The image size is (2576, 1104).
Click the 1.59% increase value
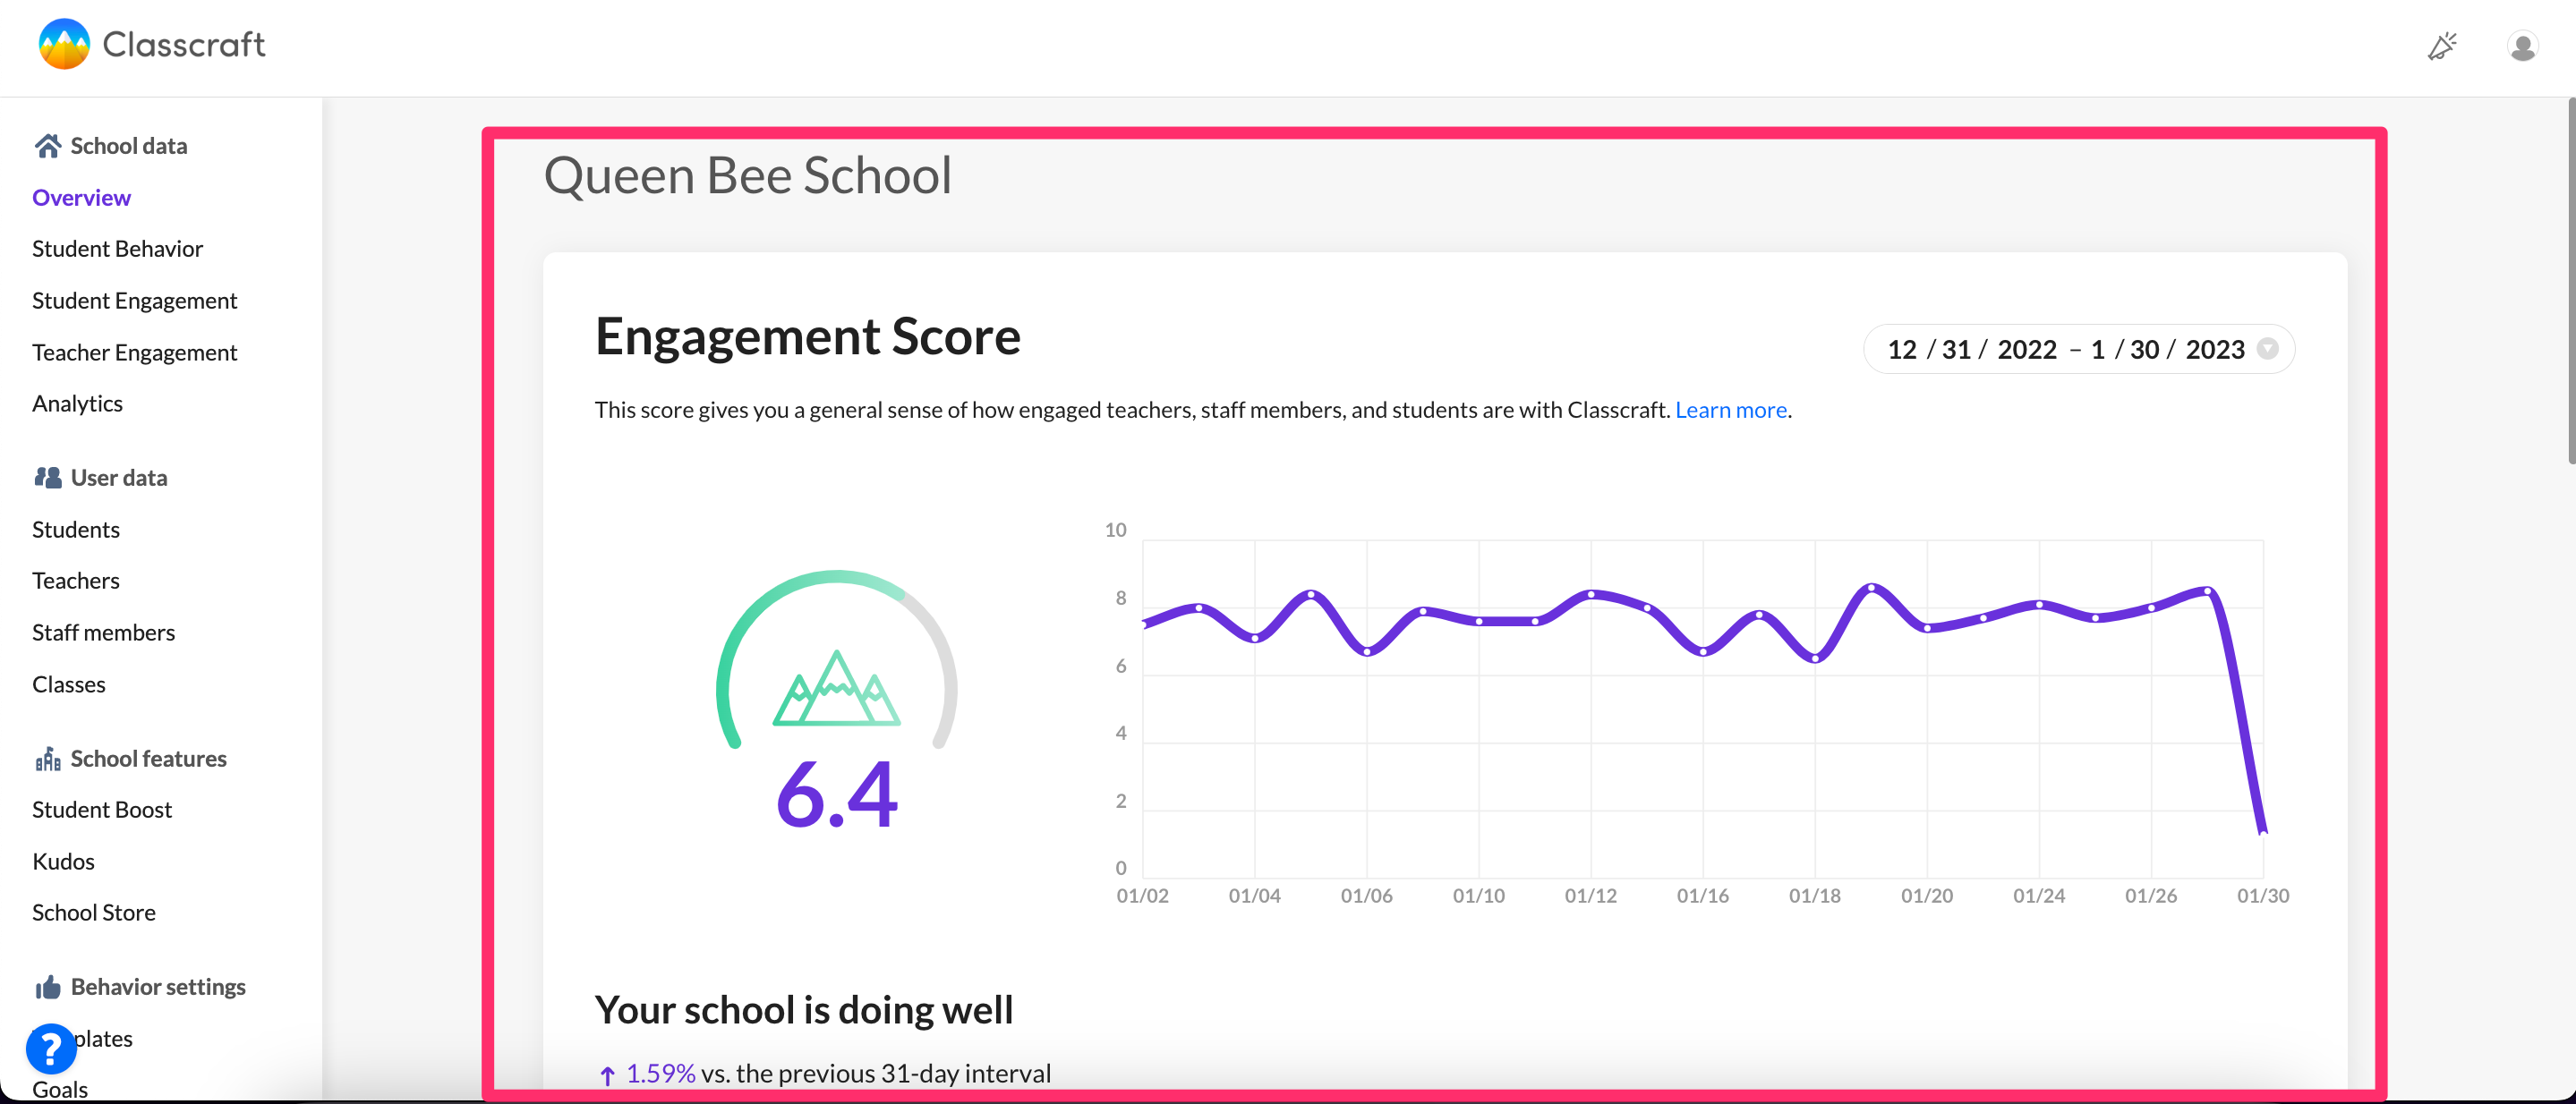pos(660,1073)
